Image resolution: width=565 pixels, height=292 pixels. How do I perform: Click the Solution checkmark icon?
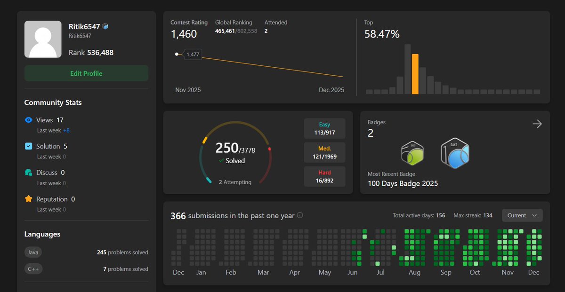[x=28, y=146]
